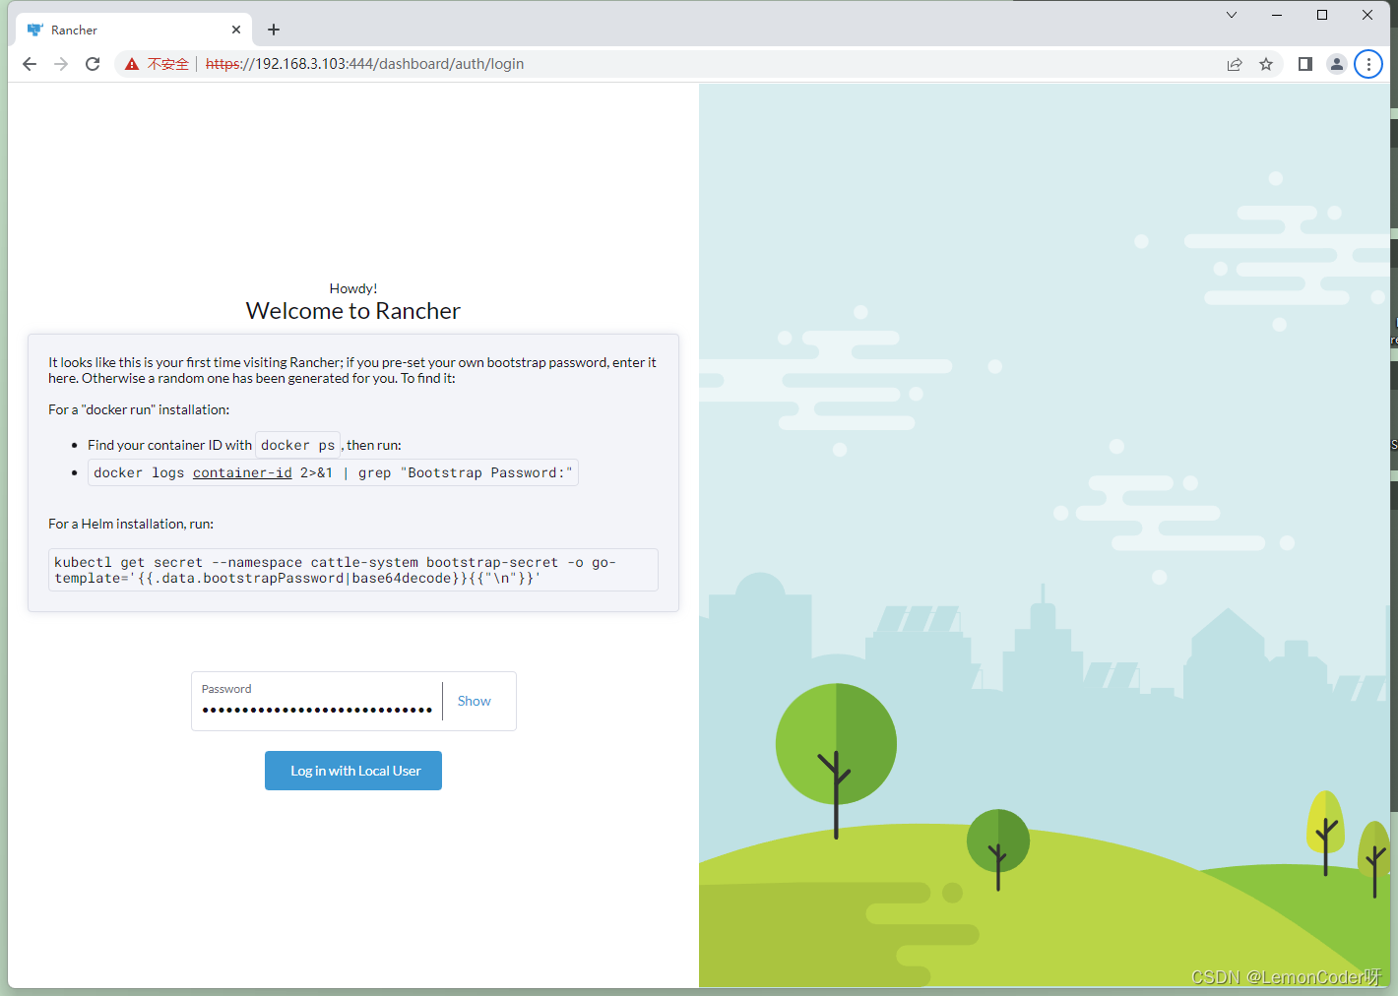This screenshot has width=1398, height=996.
Task: Open the browser side panel icon
Action: click(x=1305, y=64)
